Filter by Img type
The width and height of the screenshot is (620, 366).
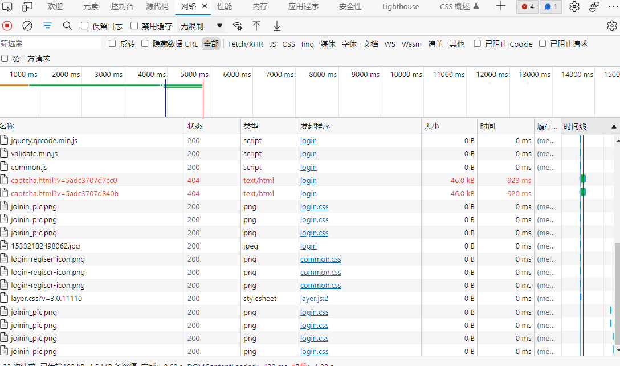coord(307,44)
